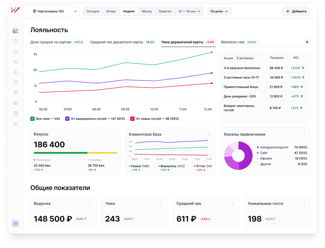325x248 pixels.
Task: Click the green Начислено part of bonus bar
Action: [60, 153]
